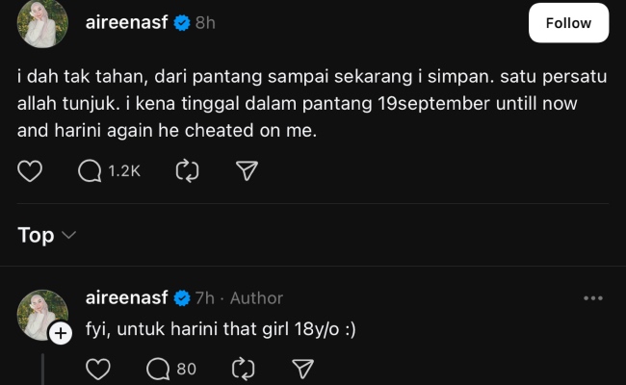This screenshot has height=385, width=626.
Task: Repost the main post
Action: (x=185, y=171)
